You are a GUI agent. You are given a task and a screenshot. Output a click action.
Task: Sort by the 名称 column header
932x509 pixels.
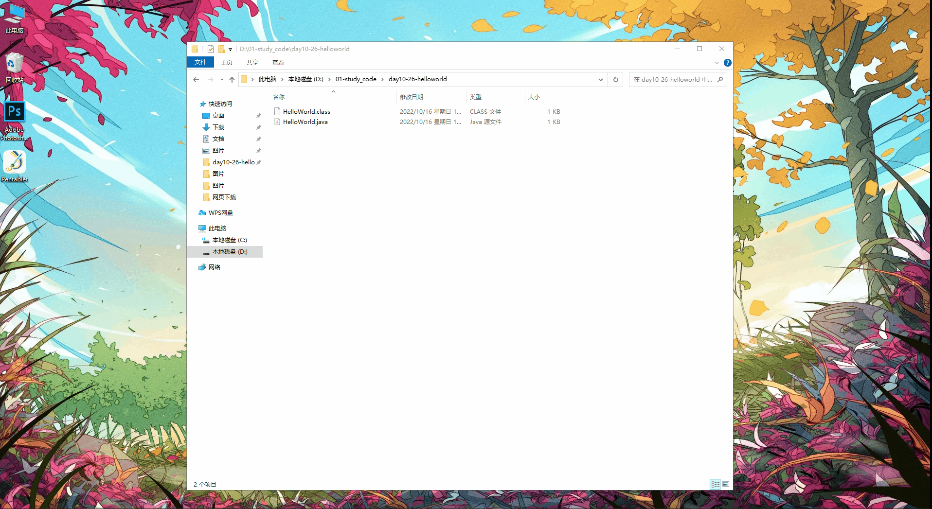(333, 97)
